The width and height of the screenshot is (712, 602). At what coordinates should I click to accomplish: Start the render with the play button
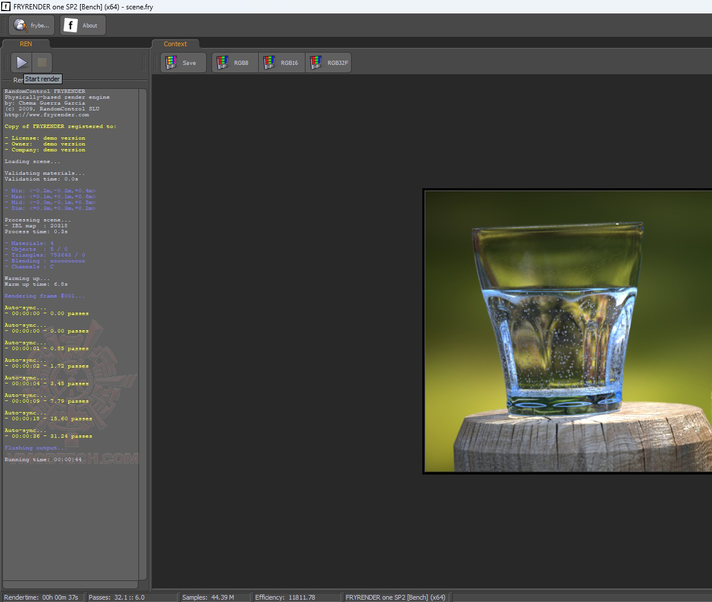tap(22, 63)
